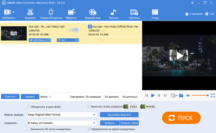216x133 pixels.
Task: Expand the Добавить+ dropdown arrow
Action: click(x=13, y=12)
